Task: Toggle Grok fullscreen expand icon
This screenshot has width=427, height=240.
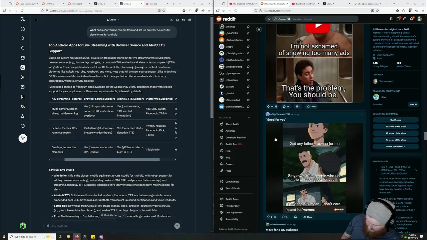Action: click(x=36, y=20)
